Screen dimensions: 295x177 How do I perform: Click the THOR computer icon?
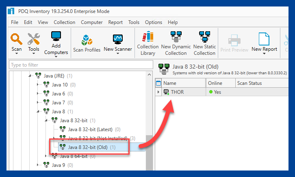click(x=166, y=92)
